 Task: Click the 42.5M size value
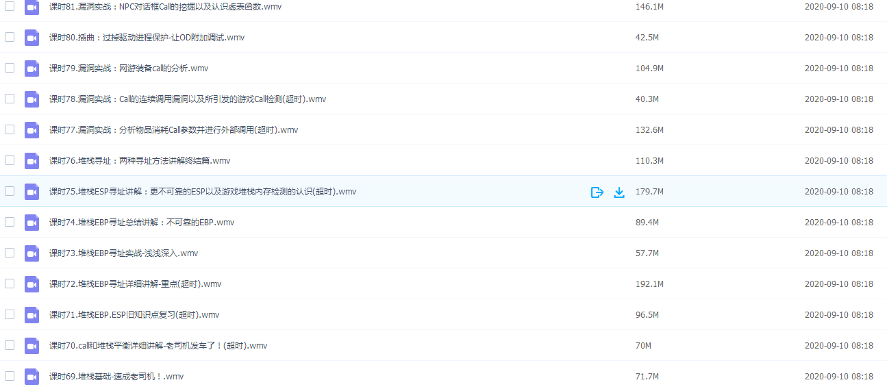click(x=647, y=38)
